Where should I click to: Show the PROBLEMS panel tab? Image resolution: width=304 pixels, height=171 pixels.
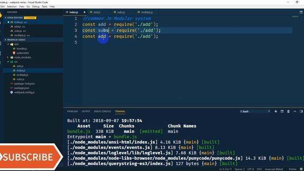73,112
